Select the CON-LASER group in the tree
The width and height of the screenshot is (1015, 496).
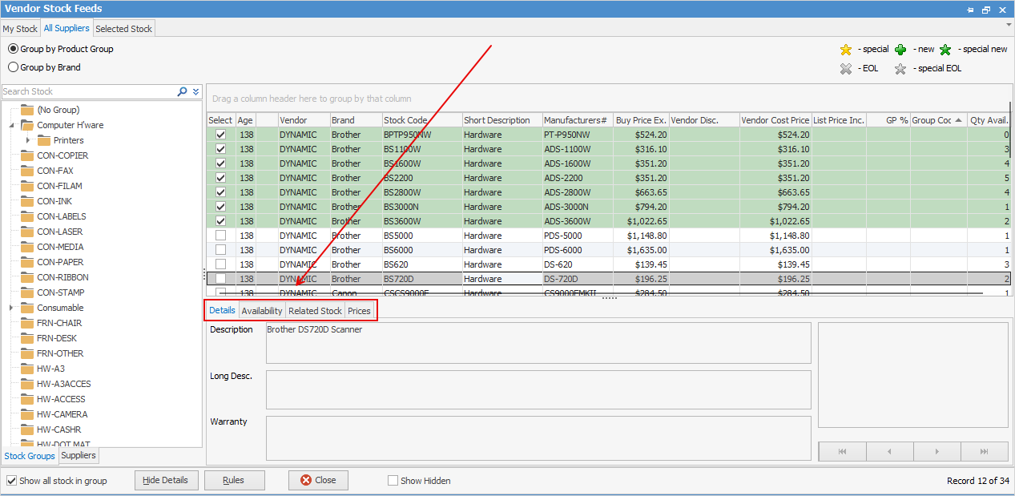[61, 232]
